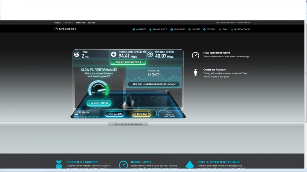Click the Advertise megaphone icon
The width and height of the screenshot is (307, 172).
pyautogui.click(x=133, y=29)
